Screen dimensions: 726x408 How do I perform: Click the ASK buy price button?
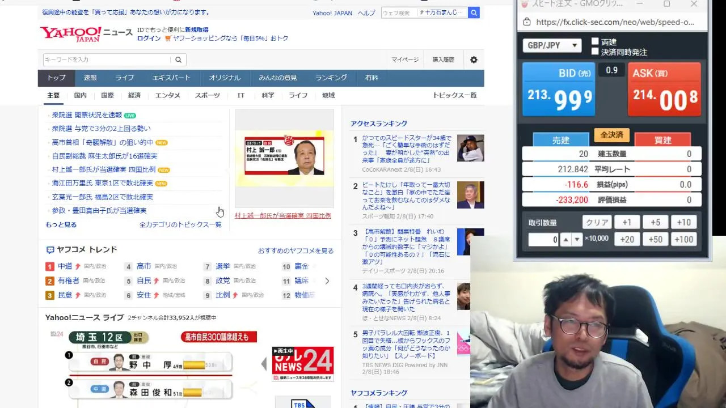click(x=664, y=89)
